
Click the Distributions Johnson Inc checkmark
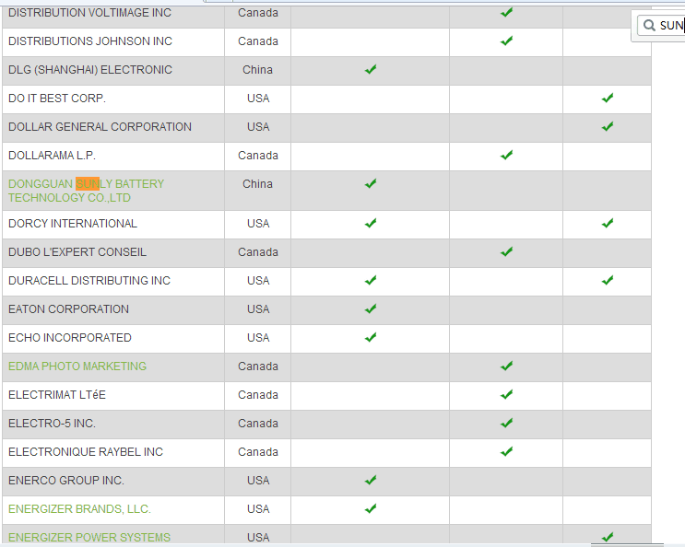506,41
